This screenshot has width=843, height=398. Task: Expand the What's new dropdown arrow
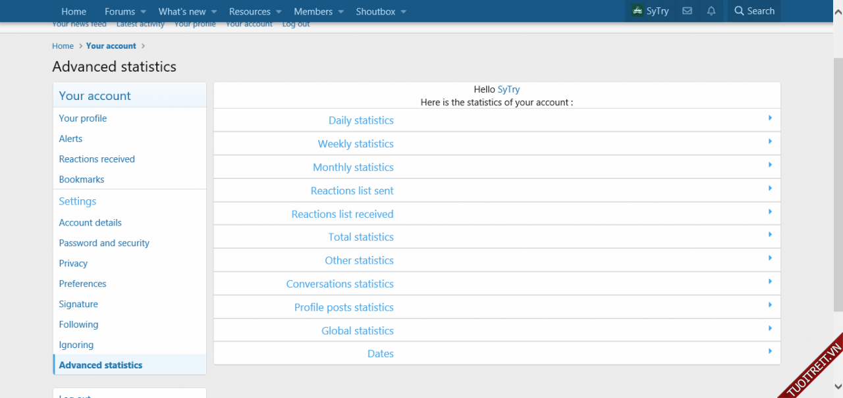pyautogui.click(x=214, y=12)
